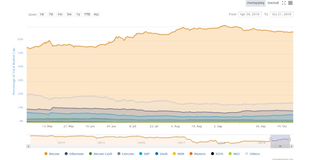
Task: Grab the navigator right range handle
Action: coord(290,140)
